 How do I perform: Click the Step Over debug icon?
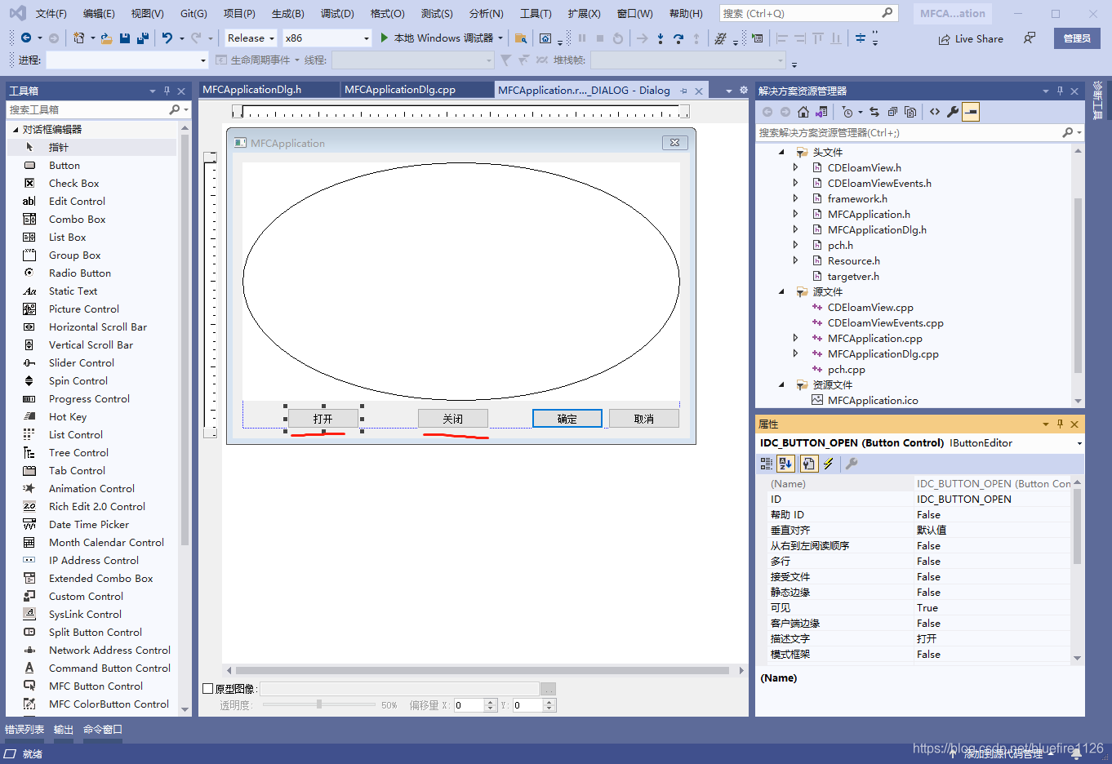click(678, 38)
